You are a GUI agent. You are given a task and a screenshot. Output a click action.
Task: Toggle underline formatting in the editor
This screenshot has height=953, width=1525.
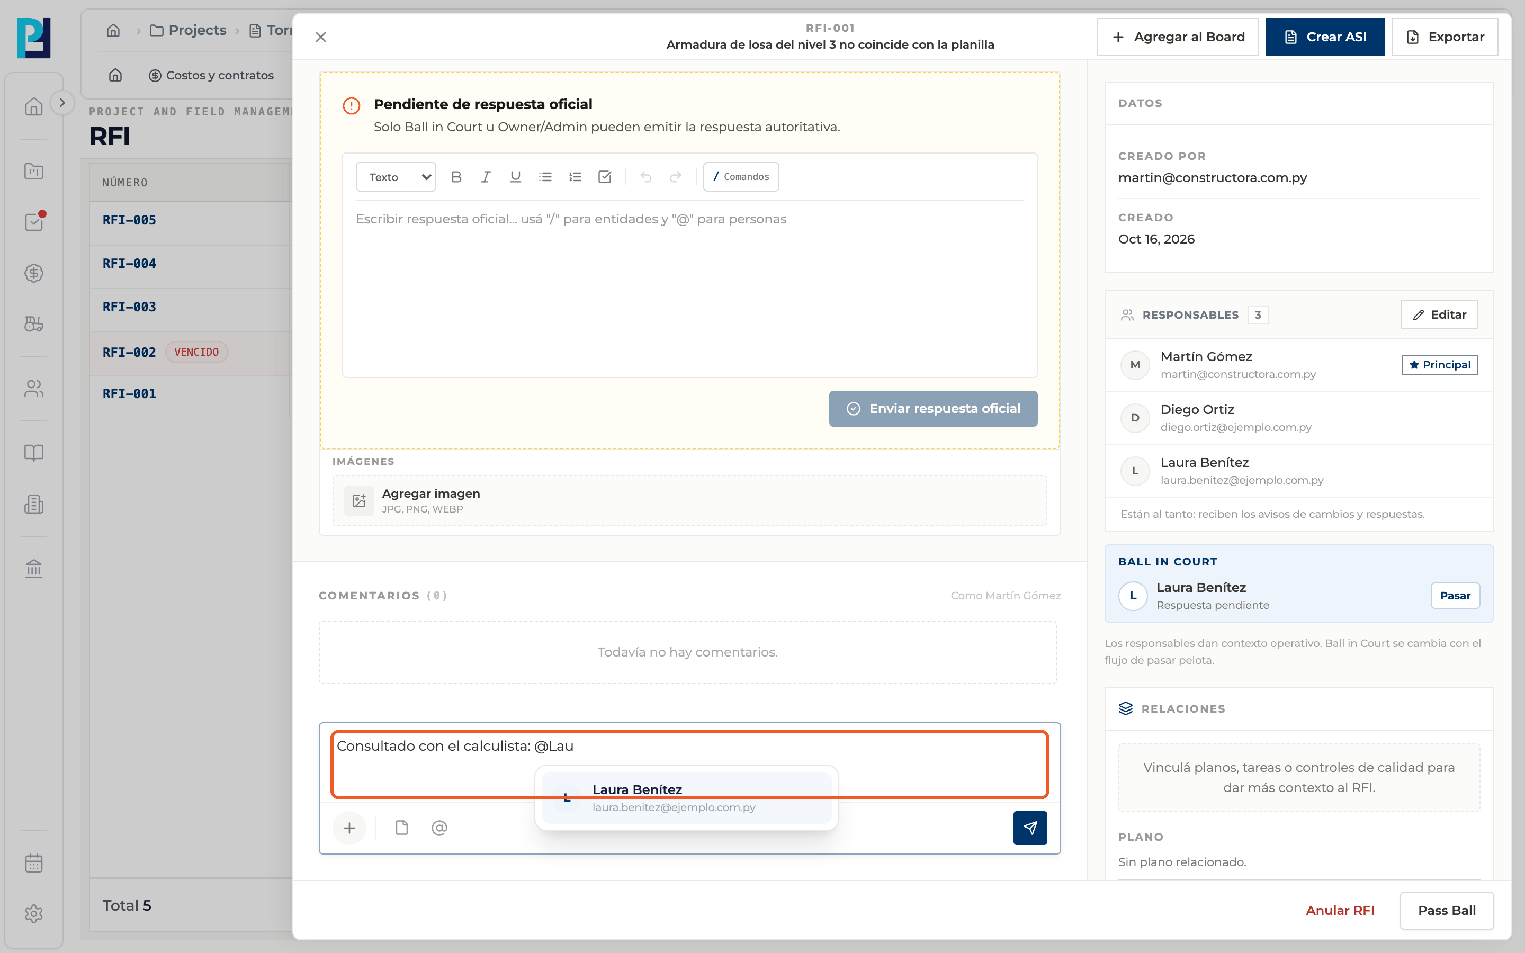point(515,177)
